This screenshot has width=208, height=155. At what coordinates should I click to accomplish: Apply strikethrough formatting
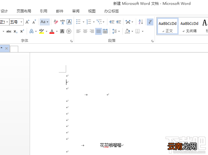tap(9, 32)
